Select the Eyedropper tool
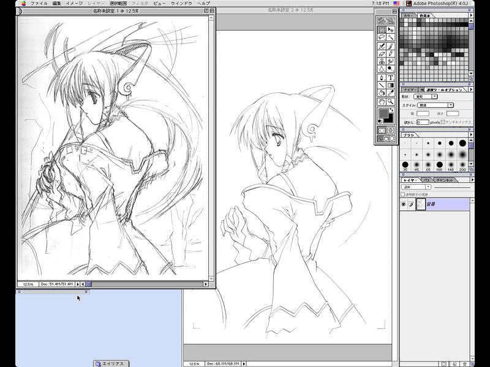The height and width of the screenshot is (367, 490). [391, 93]
